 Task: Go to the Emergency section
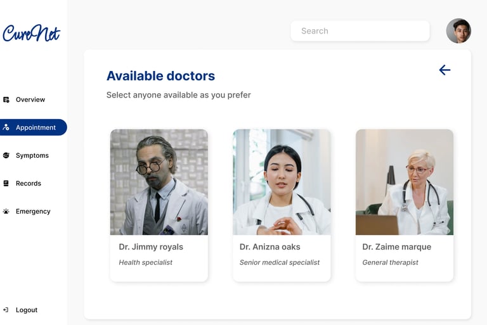(x=33, y=211)
